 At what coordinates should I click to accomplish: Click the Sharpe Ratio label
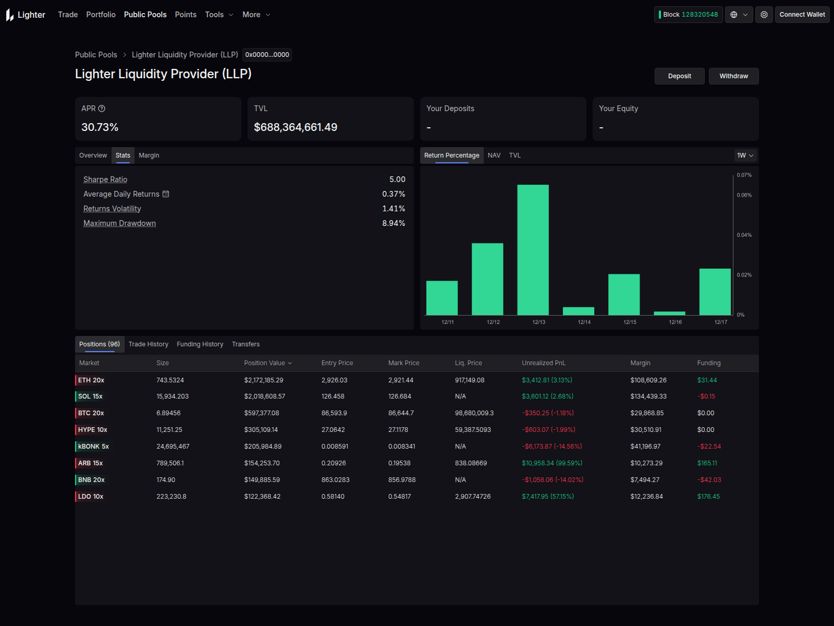pyautogui.click(x=105, y=179)
